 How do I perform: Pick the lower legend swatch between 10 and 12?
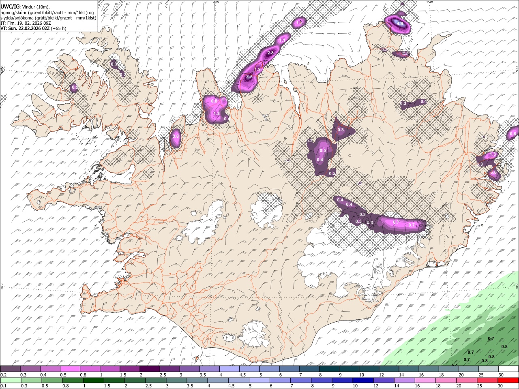(363, 380)
